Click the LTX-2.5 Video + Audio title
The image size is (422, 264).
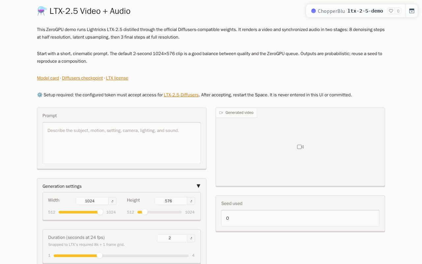click(x=90, y=11)
